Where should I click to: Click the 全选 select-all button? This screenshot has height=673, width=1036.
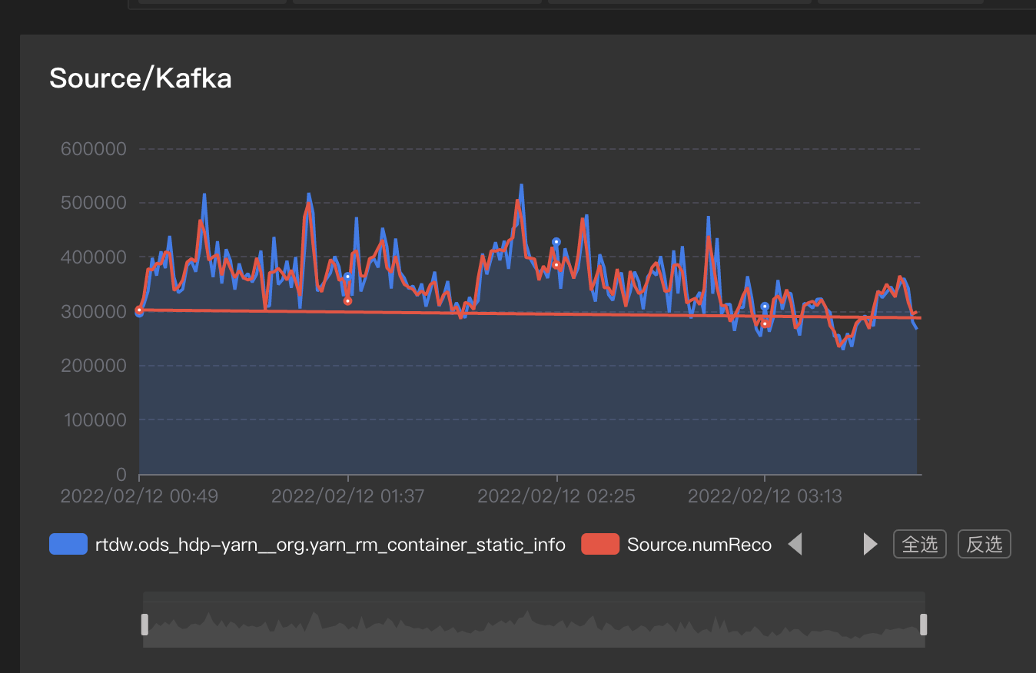[920, 545]
